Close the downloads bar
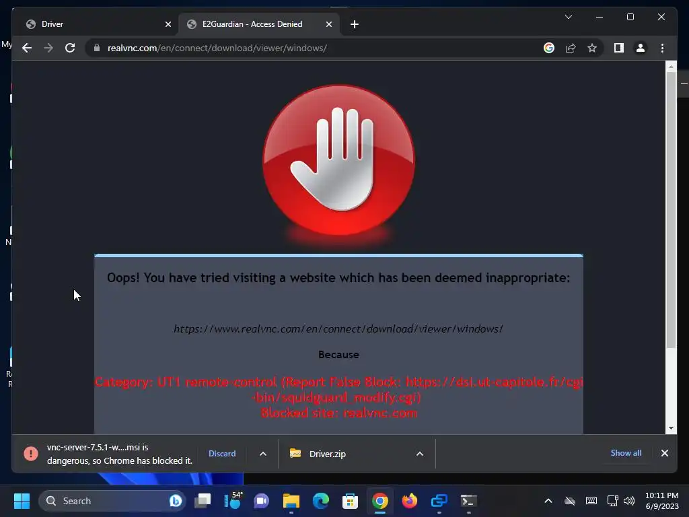Viewport: 689px width, 517px height. tap(664, 453)
